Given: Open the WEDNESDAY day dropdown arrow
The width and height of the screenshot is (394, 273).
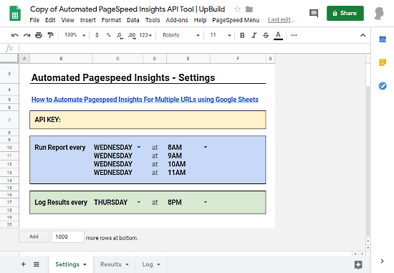Looking at the screenshot, I should click(x=139, y=147).
